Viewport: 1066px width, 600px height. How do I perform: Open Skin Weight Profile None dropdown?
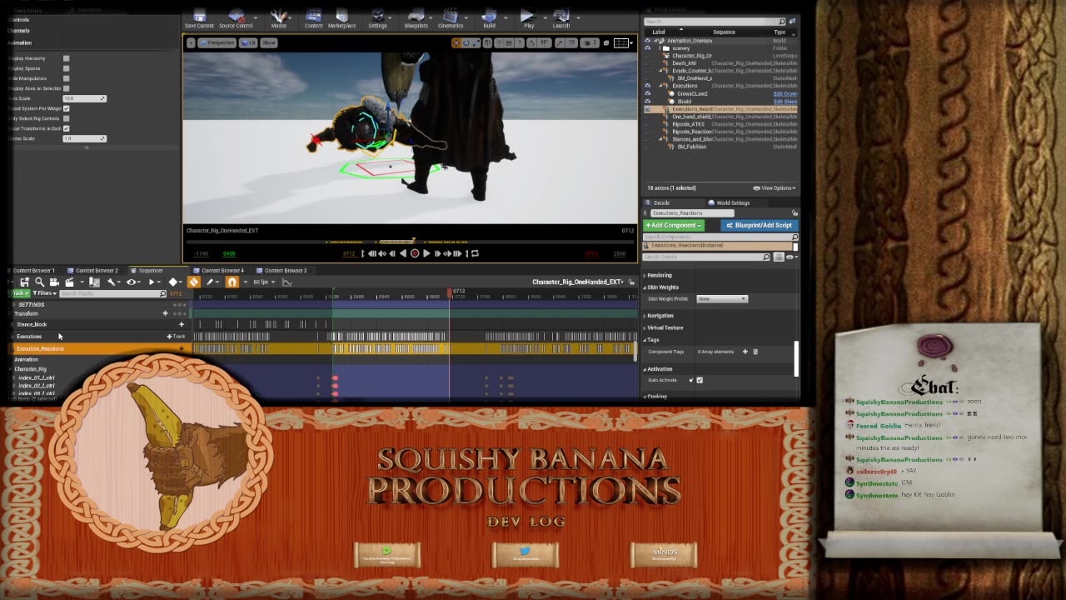pos(722,298)
